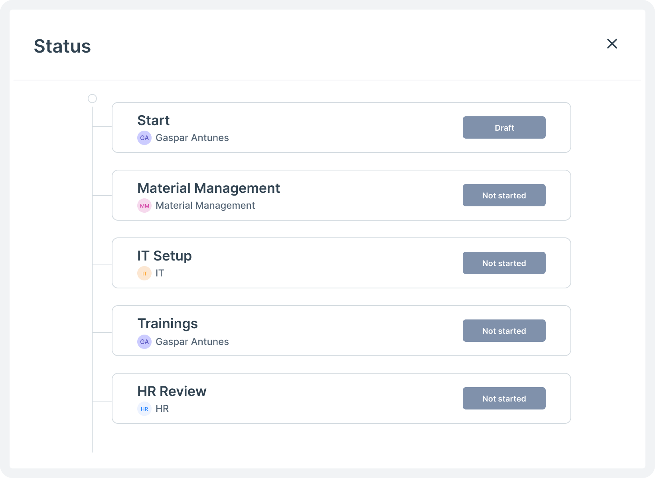Click Not started badge for IT Setup

pyautogui.click(x=504, y=263)
